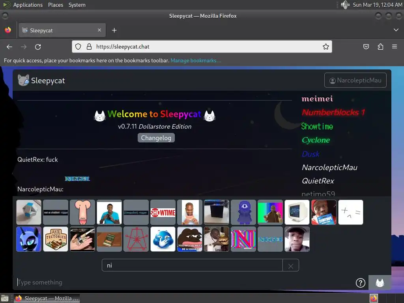Pick the scribbled face on white sticker

[x=351, y=212]
